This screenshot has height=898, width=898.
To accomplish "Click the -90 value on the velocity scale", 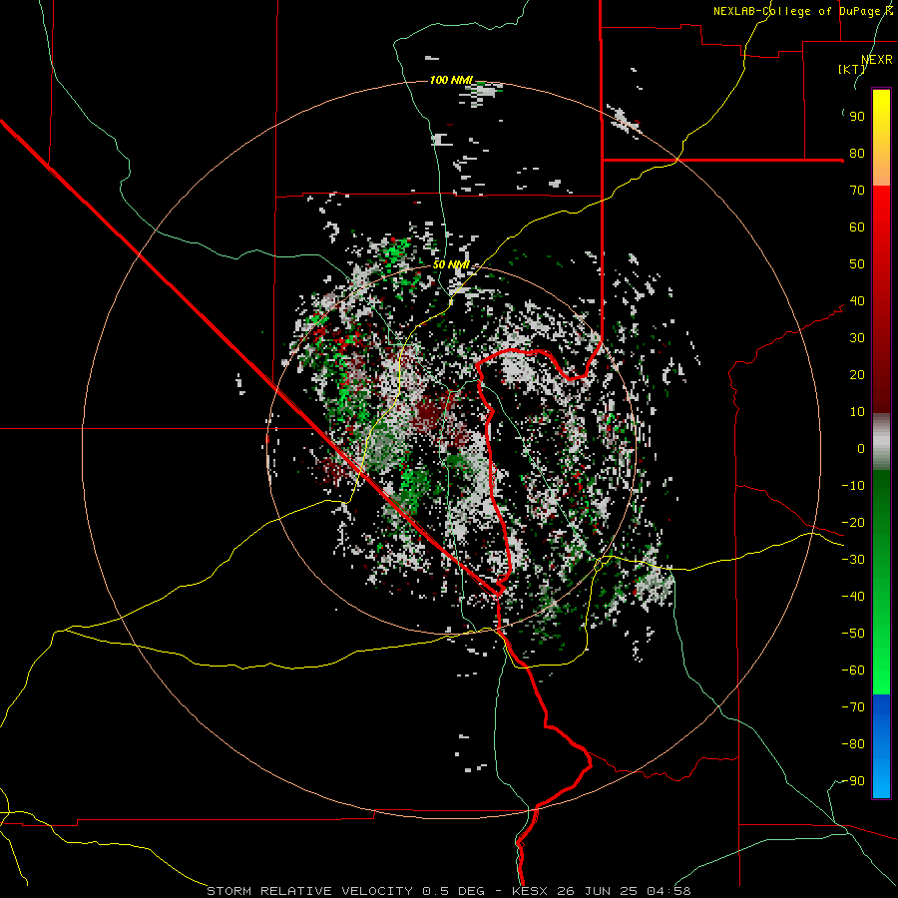I will click(x=853, y=781).
